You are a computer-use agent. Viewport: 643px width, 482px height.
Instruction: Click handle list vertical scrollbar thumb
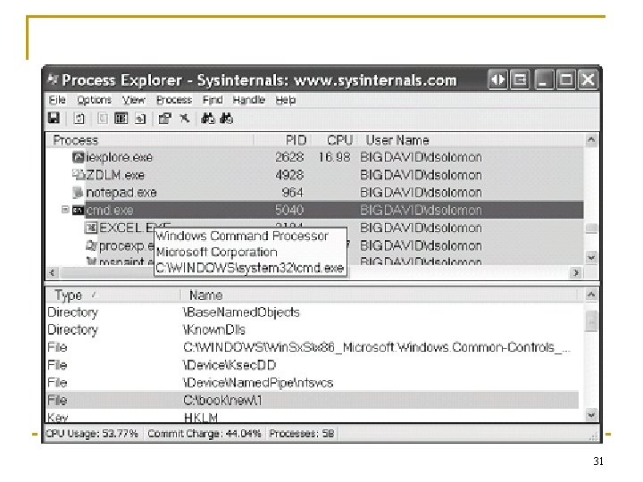tap(591, 320)
